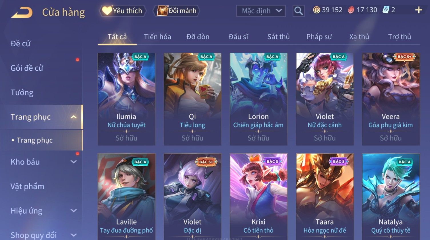Screen dimensions: 430x240
Task: Collapse the Trang phục sidebar section
Action: click(x=73, y=117)
